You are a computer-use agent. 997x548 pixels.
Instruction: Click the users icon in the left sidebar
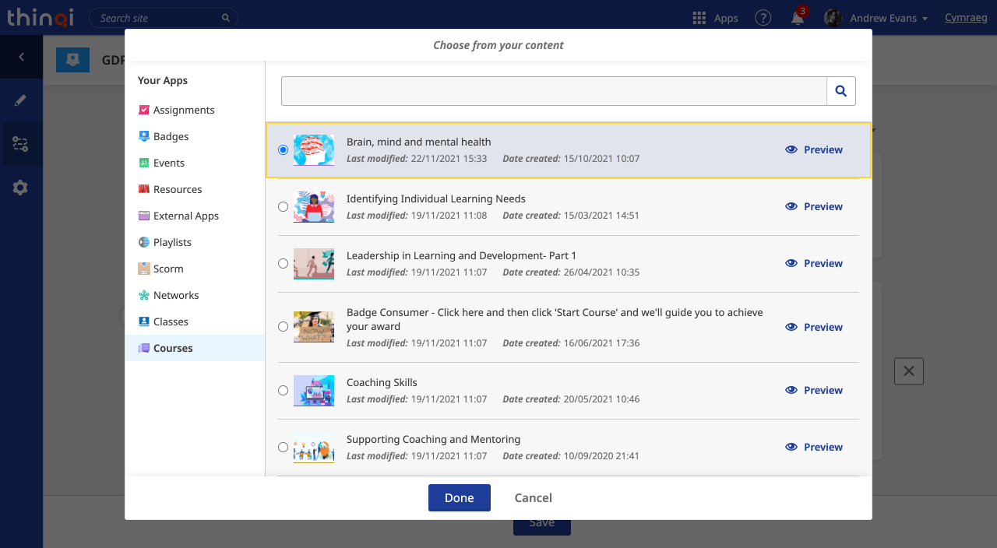(x=21, y=144)
